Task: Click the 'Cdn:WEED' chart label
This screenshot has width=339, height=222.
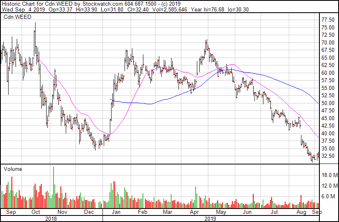Action: click(17, 17)
